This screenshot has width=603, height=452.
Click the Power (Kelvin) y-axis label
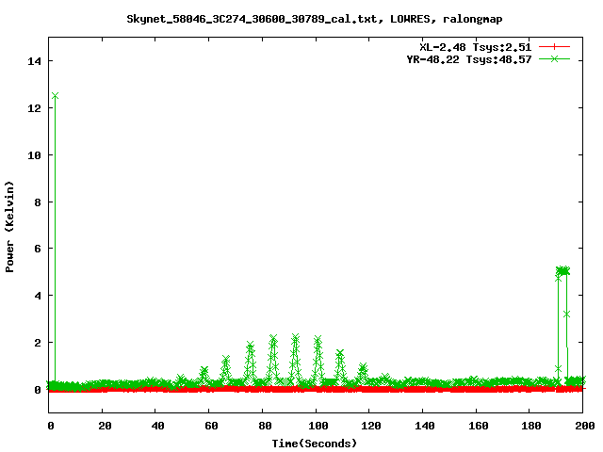click(x=9, y=227)
